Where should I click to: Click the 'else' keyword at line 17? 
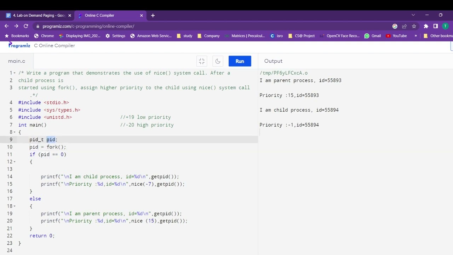click(x=35, y=199)
